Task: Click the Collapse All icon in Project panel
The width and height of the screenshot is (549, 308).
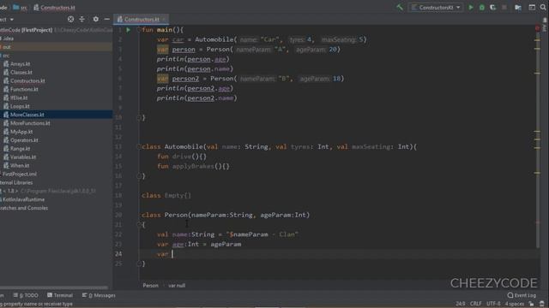Action: tap(82, 19)
